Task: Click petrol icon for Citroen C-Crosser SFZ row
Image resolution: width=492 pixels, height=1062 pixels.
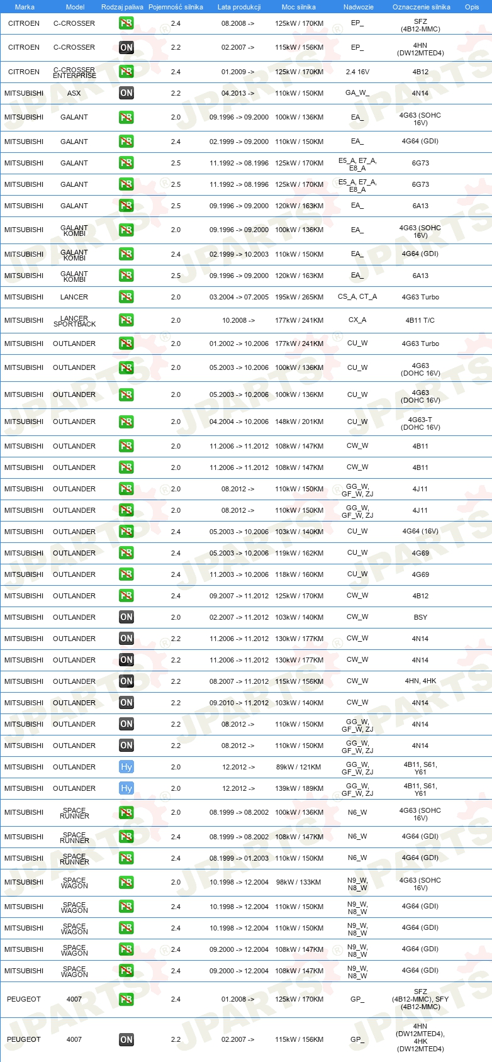Action: coord(126,23)
